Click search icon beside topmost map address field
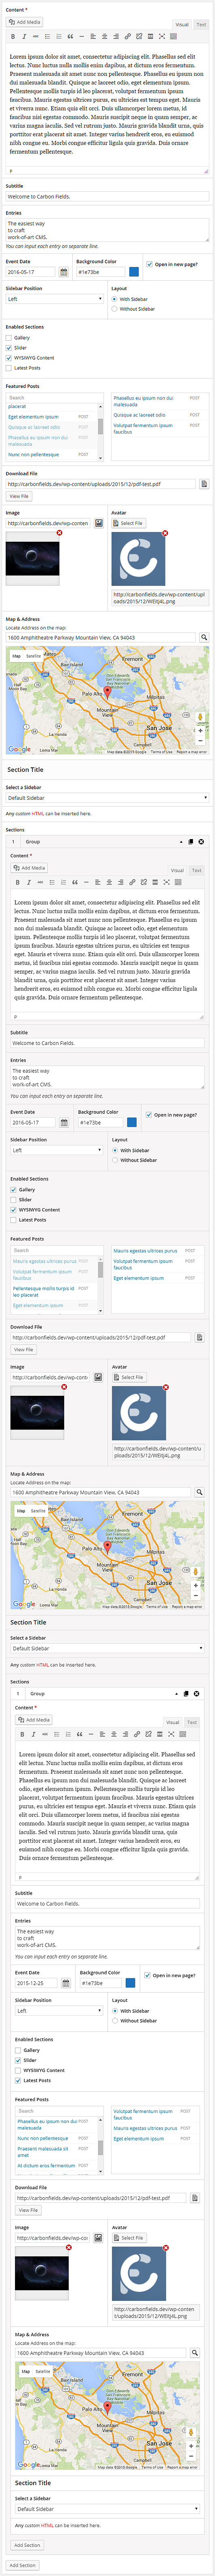Screen dimensions: 215x2576 point(204,637)
